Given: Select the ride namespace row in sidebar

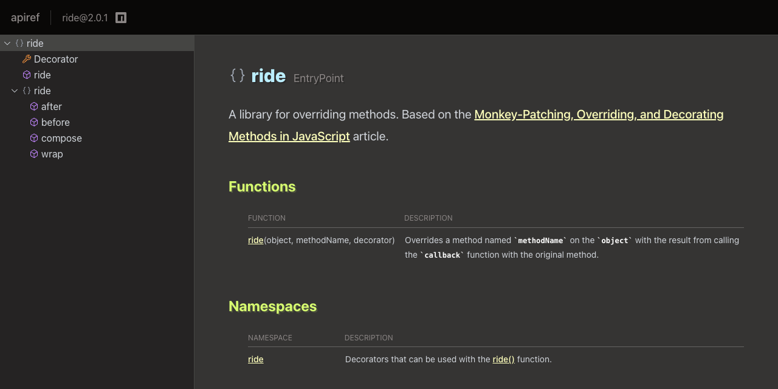Looking at the screenshot, I should tap(97, 91).
